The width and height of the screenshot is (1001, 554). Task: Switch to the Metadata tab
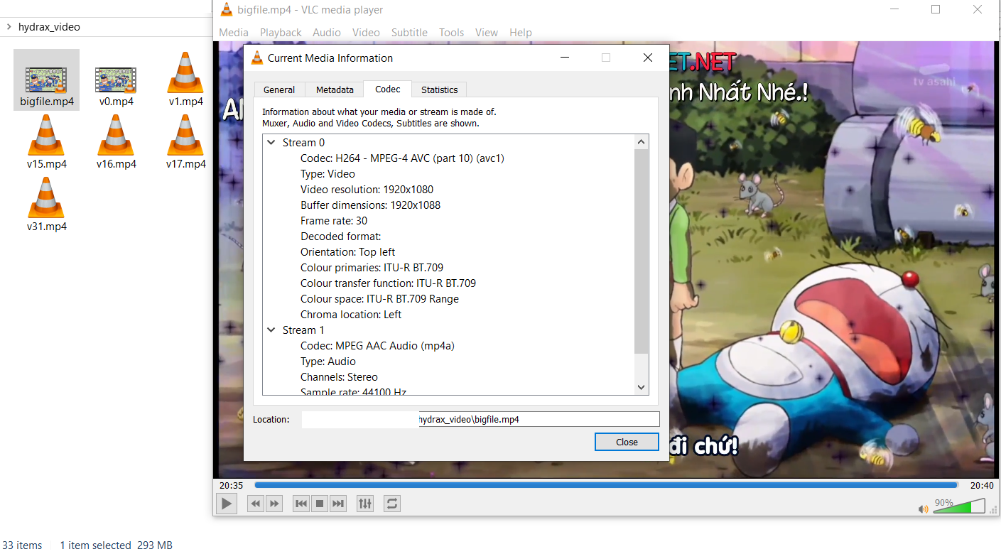(335, 89)
